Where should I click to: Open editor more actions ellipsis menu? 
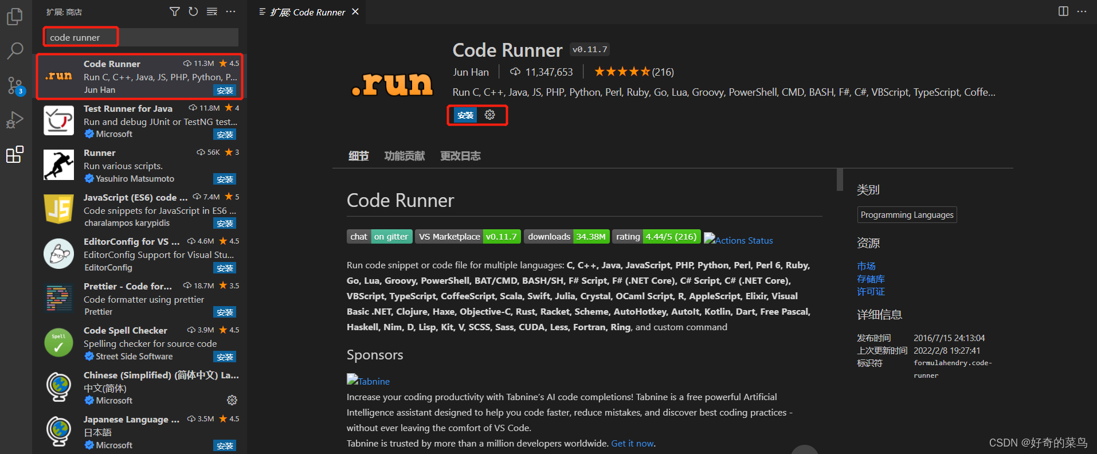tap(1082, 11)
